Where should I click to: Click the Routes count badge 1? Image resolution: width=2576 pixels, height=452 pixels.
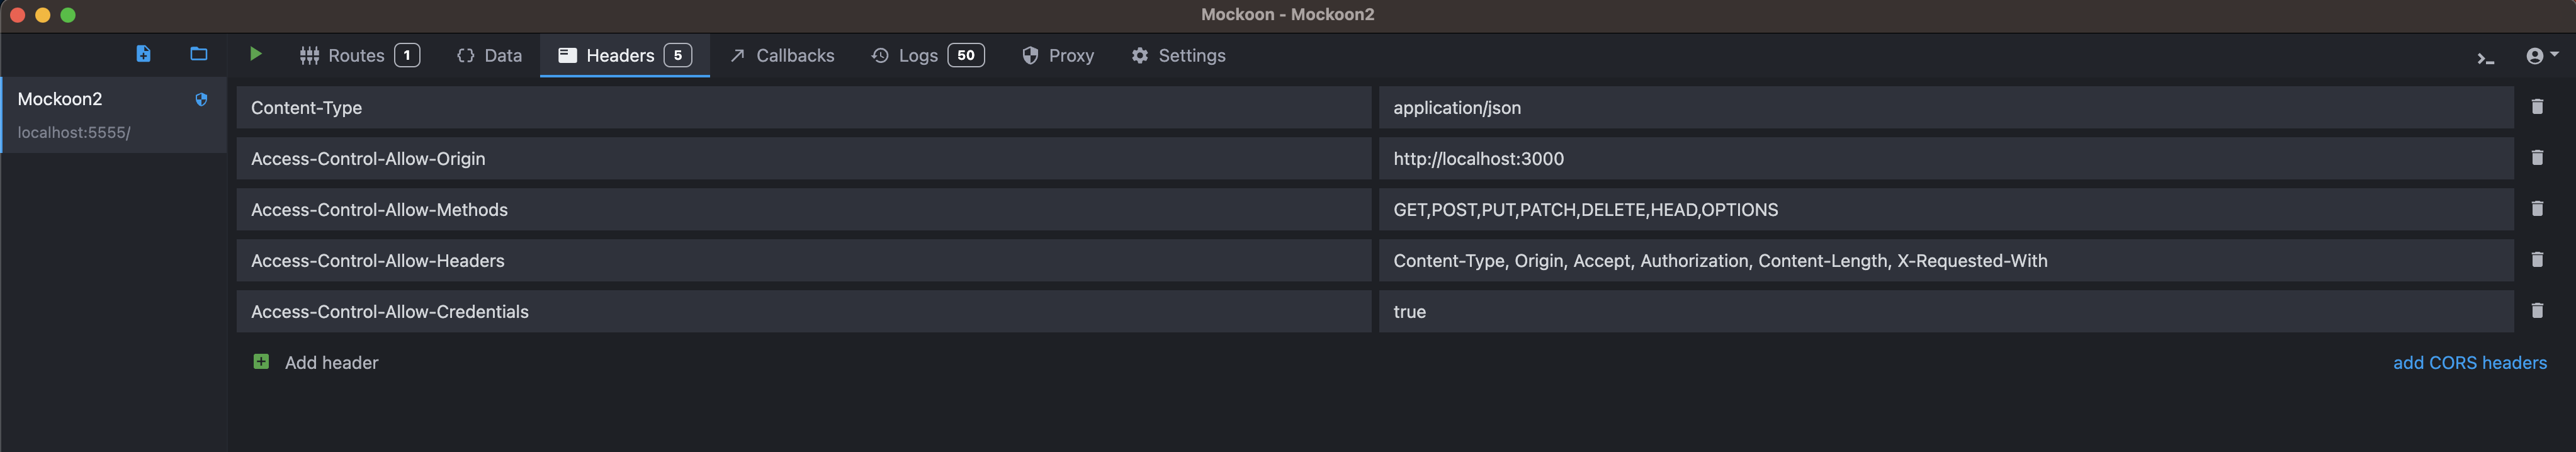[x=407, y=55]
